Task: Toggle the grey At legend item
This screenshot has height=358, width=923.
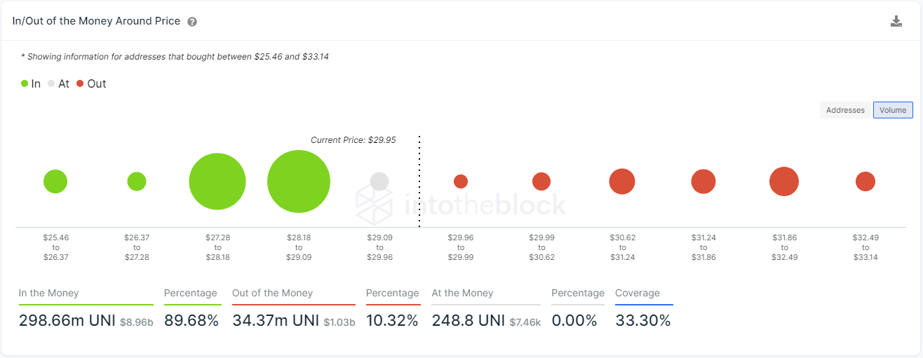Action: pos(58,83)
